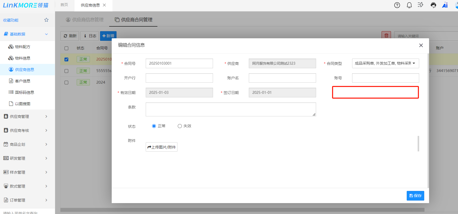Click the 账户名 input field
The image size is (458, 214).
pyautogui.click(x=282, y=78)
